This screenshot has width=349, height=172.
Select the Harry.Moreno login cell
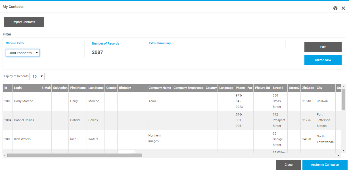[x=24, y=101]
